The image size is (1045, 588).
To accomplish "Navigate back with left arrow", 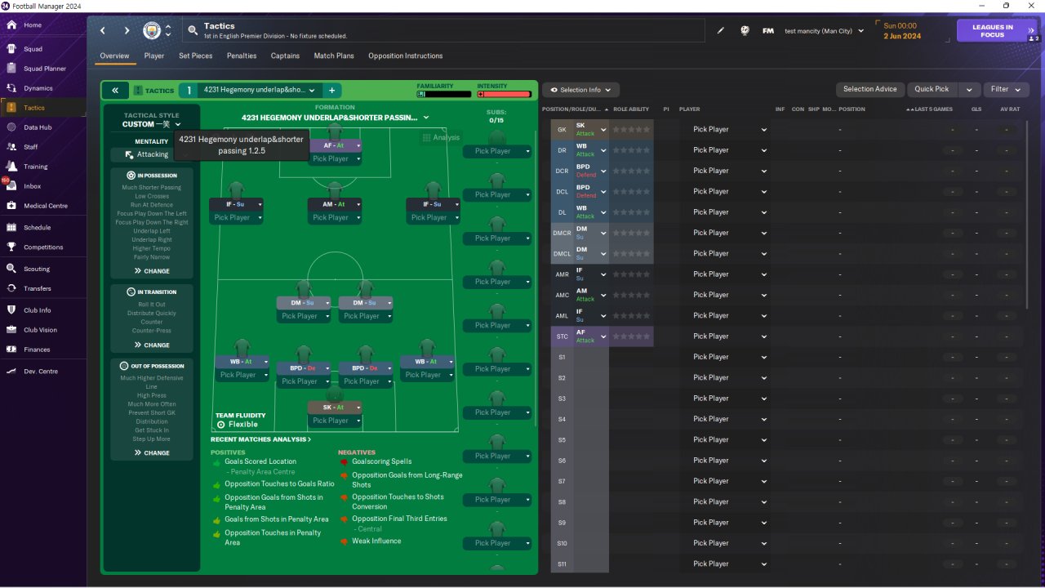I will pos(103,31).
